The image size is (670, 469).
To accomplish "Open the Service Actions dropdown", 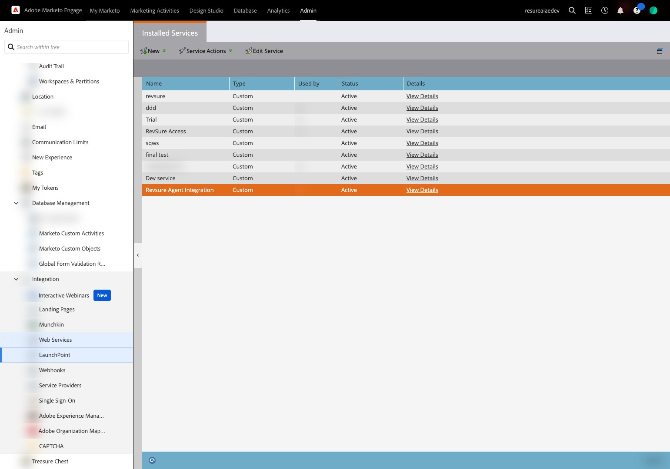I will tap(205, 51).
